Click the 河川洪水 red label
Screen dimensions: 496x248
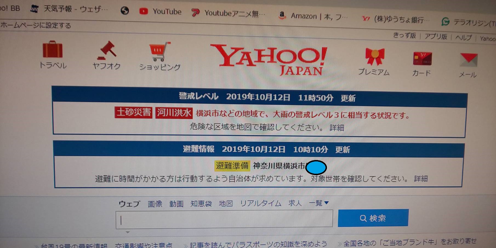tap(174, 113)
